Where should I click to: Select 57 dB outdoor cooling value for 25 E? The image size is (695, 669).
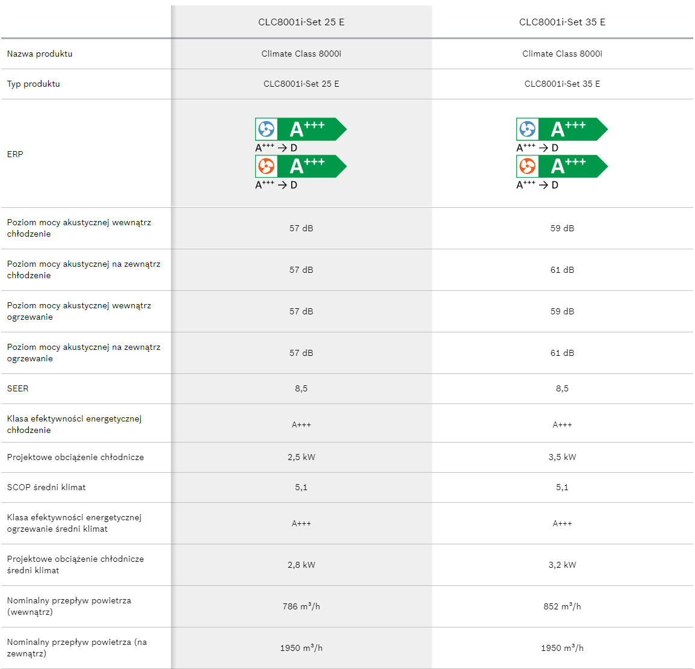click(x=301, y=270)
